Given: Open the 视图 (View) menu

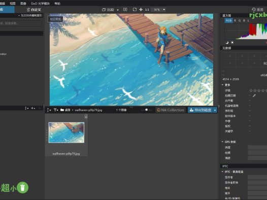Looking at the screenshot, I should click(x=12, y=4).
